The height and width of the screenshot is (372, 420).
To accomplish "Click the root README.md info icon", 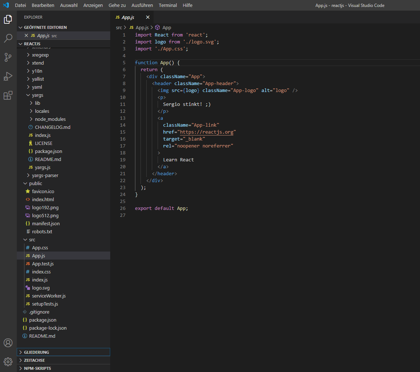I will coord(25,336).
